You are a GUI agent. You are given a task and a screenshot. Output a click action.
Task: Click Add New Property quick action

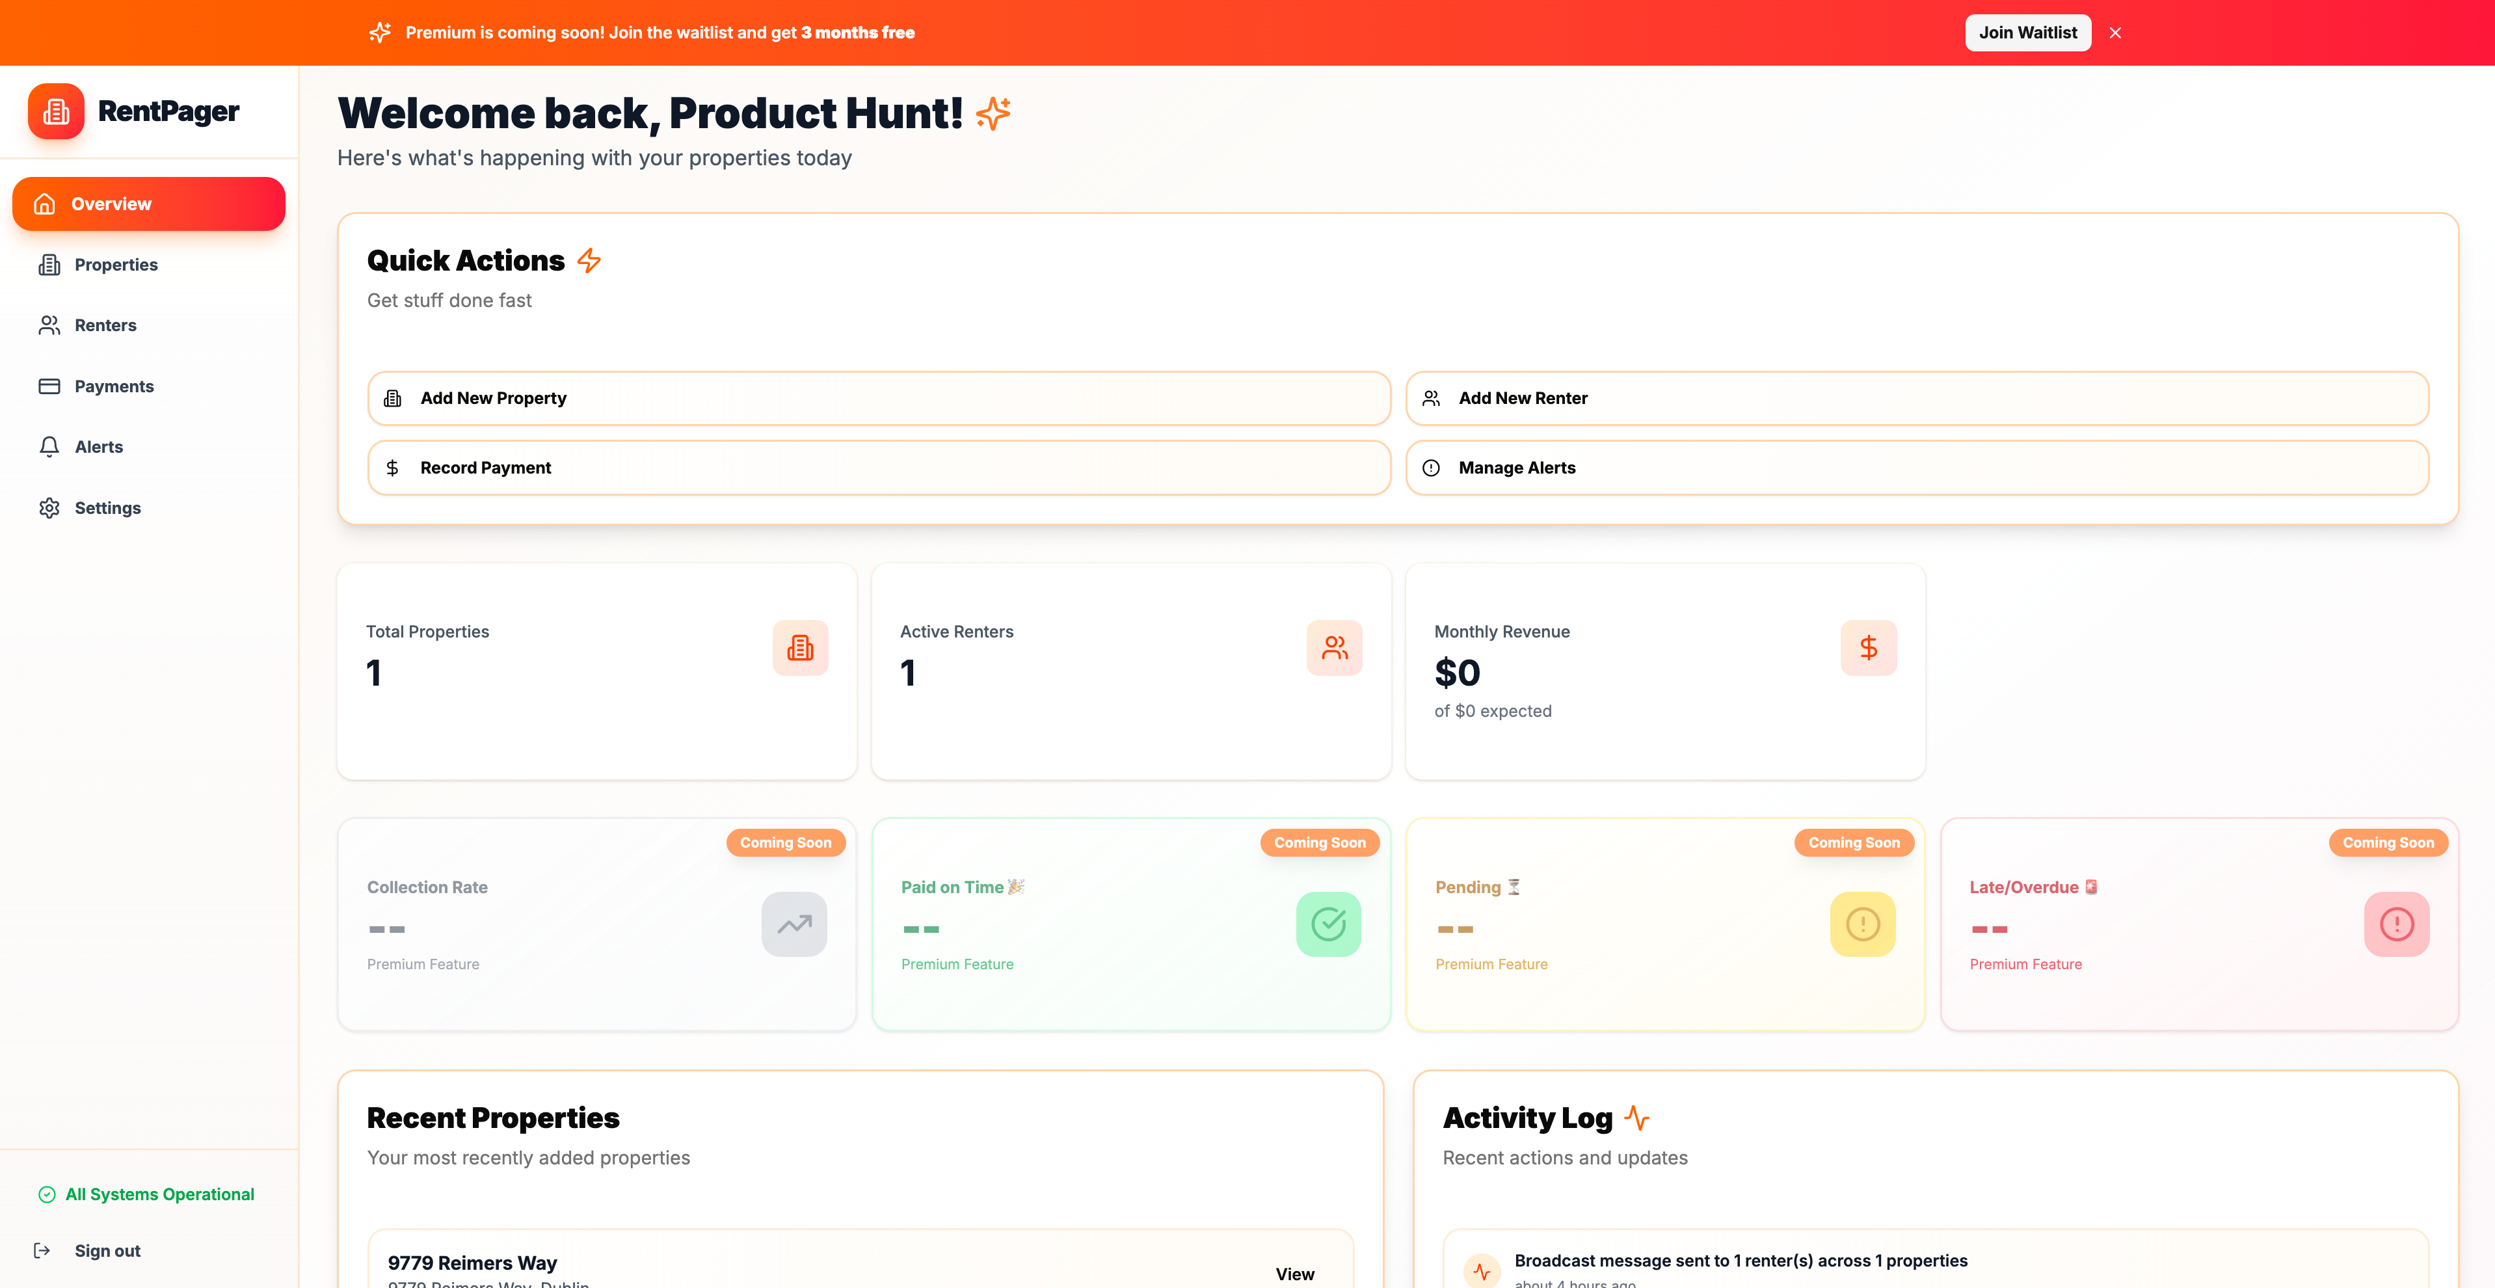pyautogui.click(x=879, y=398)
